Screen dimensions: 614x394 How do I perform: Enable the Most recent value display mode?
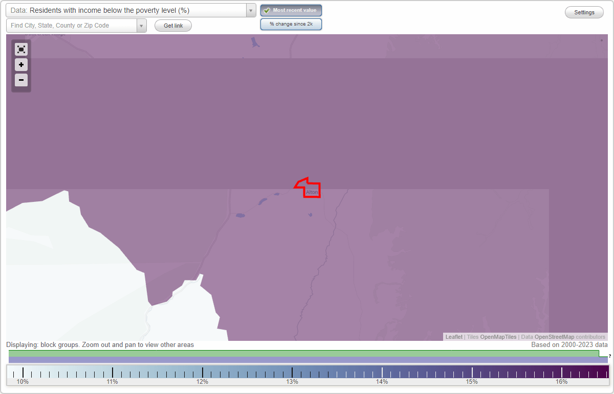(x=291, y=10)
